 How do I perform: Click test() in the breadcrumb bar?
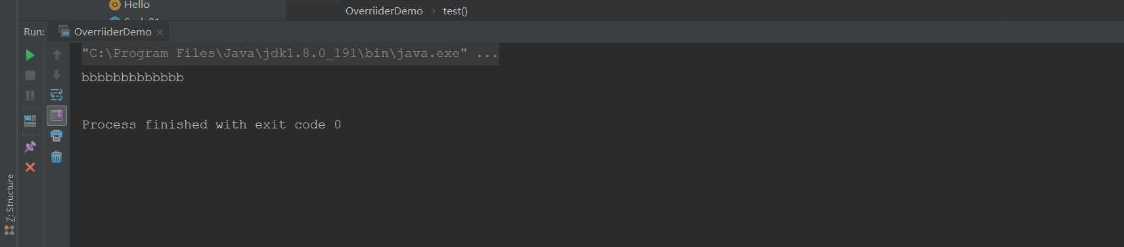click(455, 10)
